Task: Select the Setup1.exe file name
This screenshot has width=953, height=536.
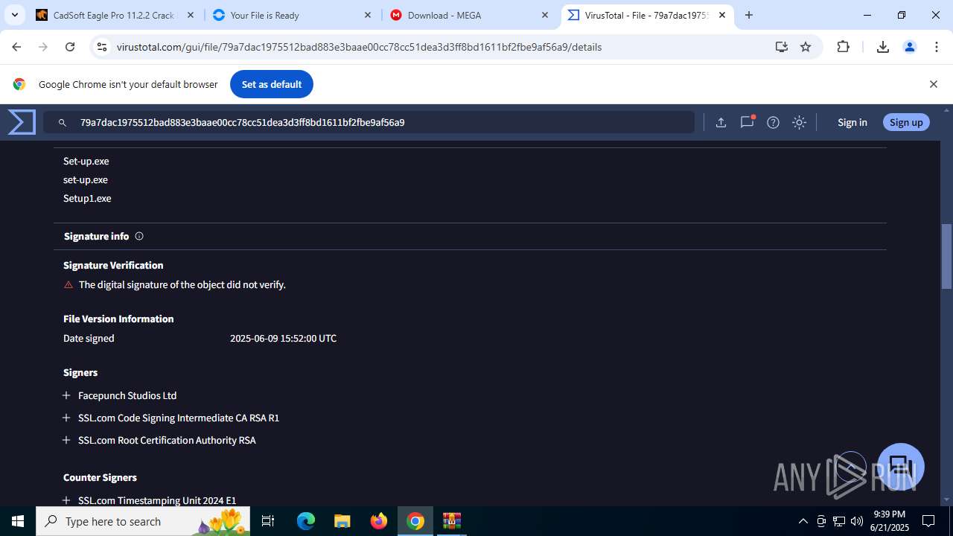Action: coord(87,198)
